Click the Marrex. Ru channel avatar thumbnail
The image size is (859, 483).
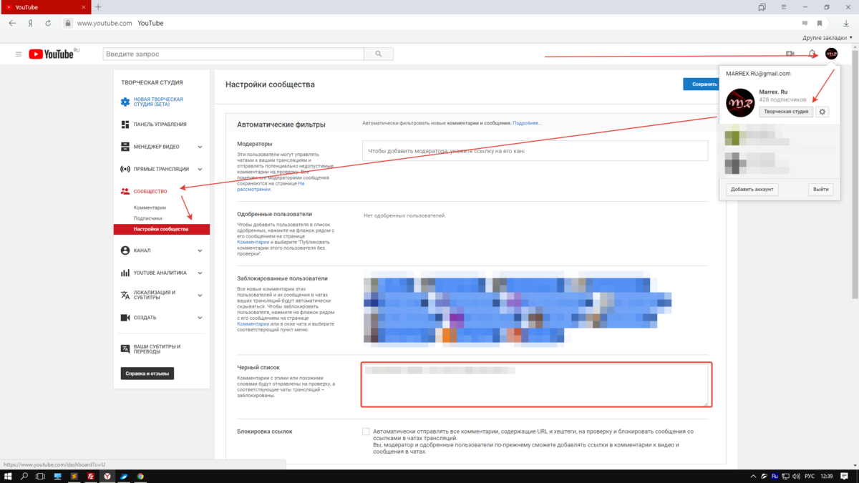pos(740,103)
